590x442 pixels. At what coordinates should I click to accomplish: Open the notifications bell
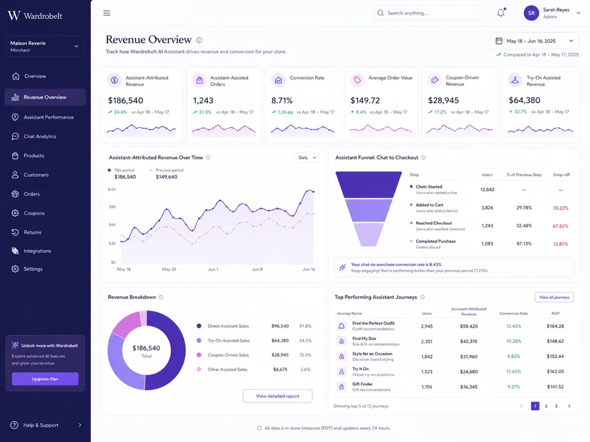click(x=501, y=13)
